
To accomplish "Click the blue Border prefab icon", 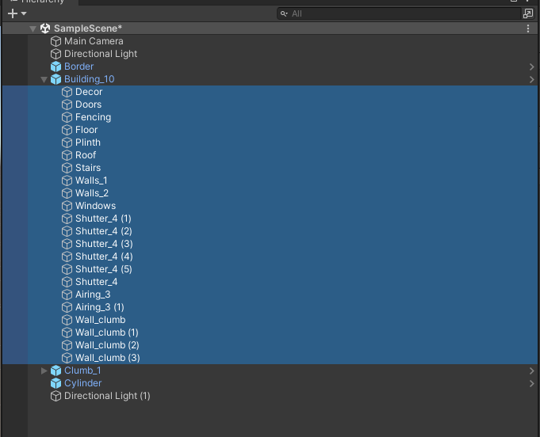I will [x=56, y=66].
